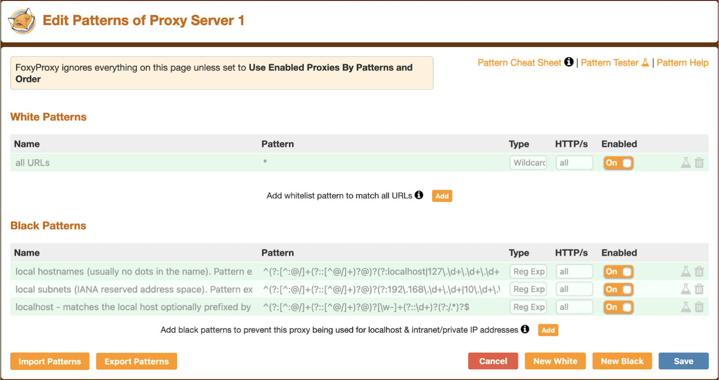Click the Export Patterns button

(x=137, y=361)
